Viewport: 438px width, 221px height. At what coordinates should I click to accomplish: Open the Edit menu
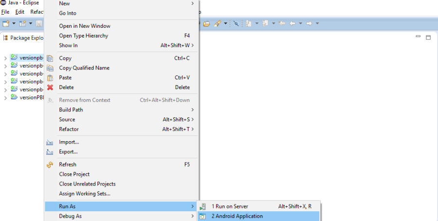point(19,12)
